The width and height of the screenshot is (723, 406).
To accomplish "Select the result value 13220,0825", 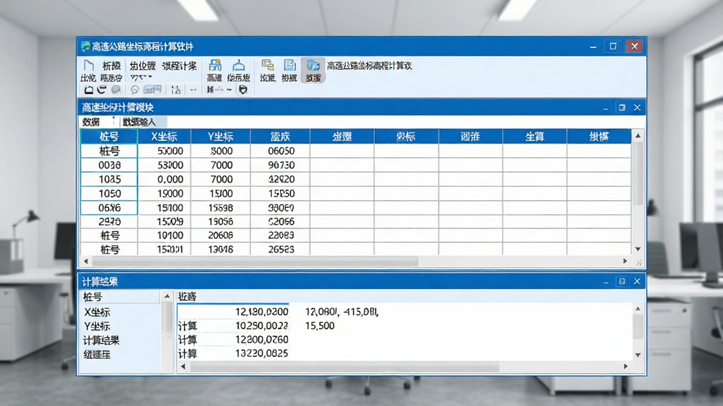I will (x=261, y=354).
